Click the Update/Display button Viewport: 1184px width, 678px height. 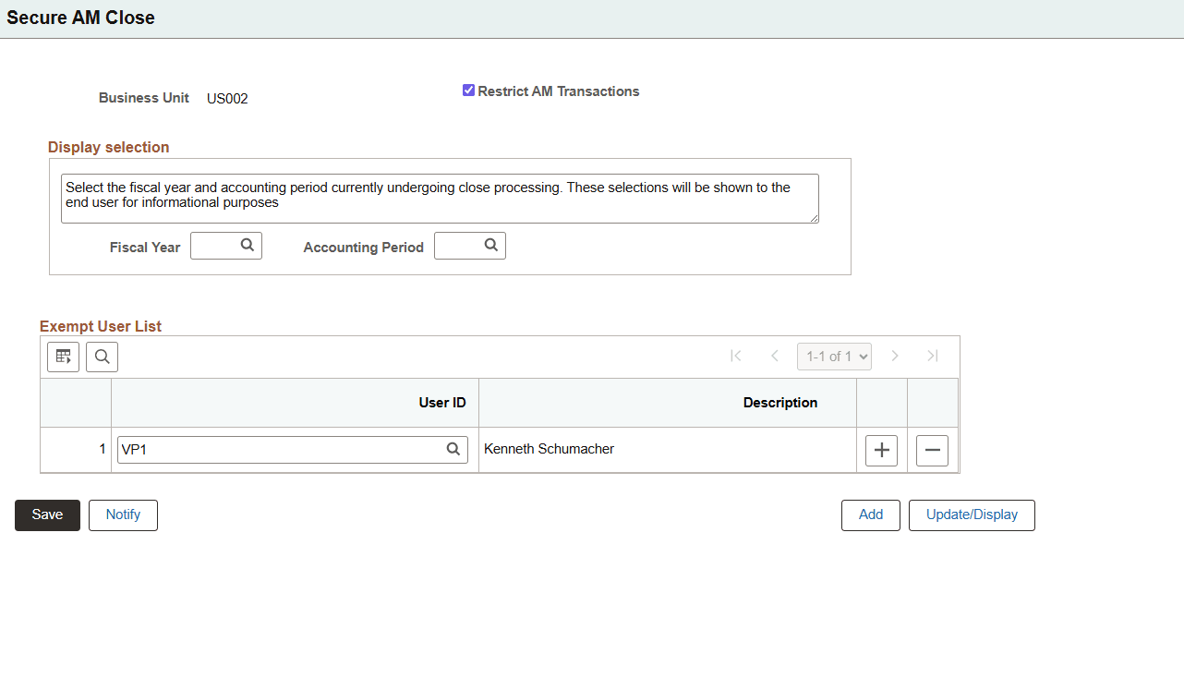[972, 515]
